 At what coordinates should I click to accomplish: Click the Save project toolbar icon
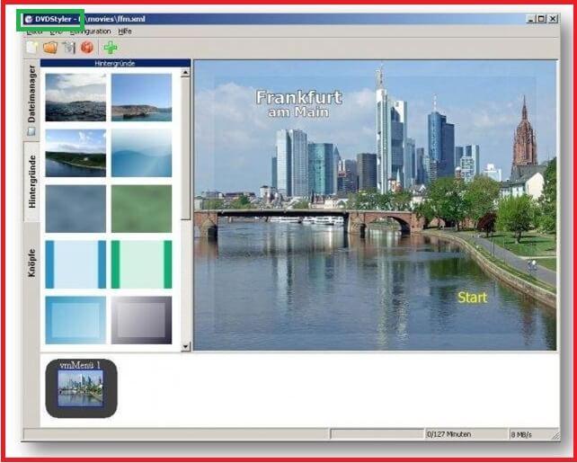68,47
